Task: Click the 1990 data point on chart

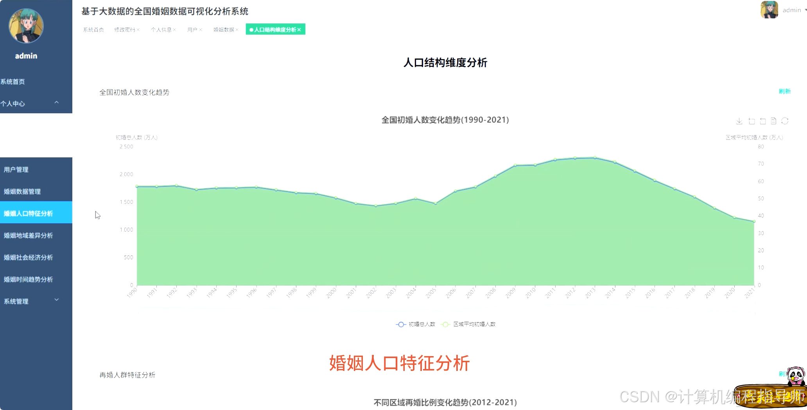Action: (137, 186)
